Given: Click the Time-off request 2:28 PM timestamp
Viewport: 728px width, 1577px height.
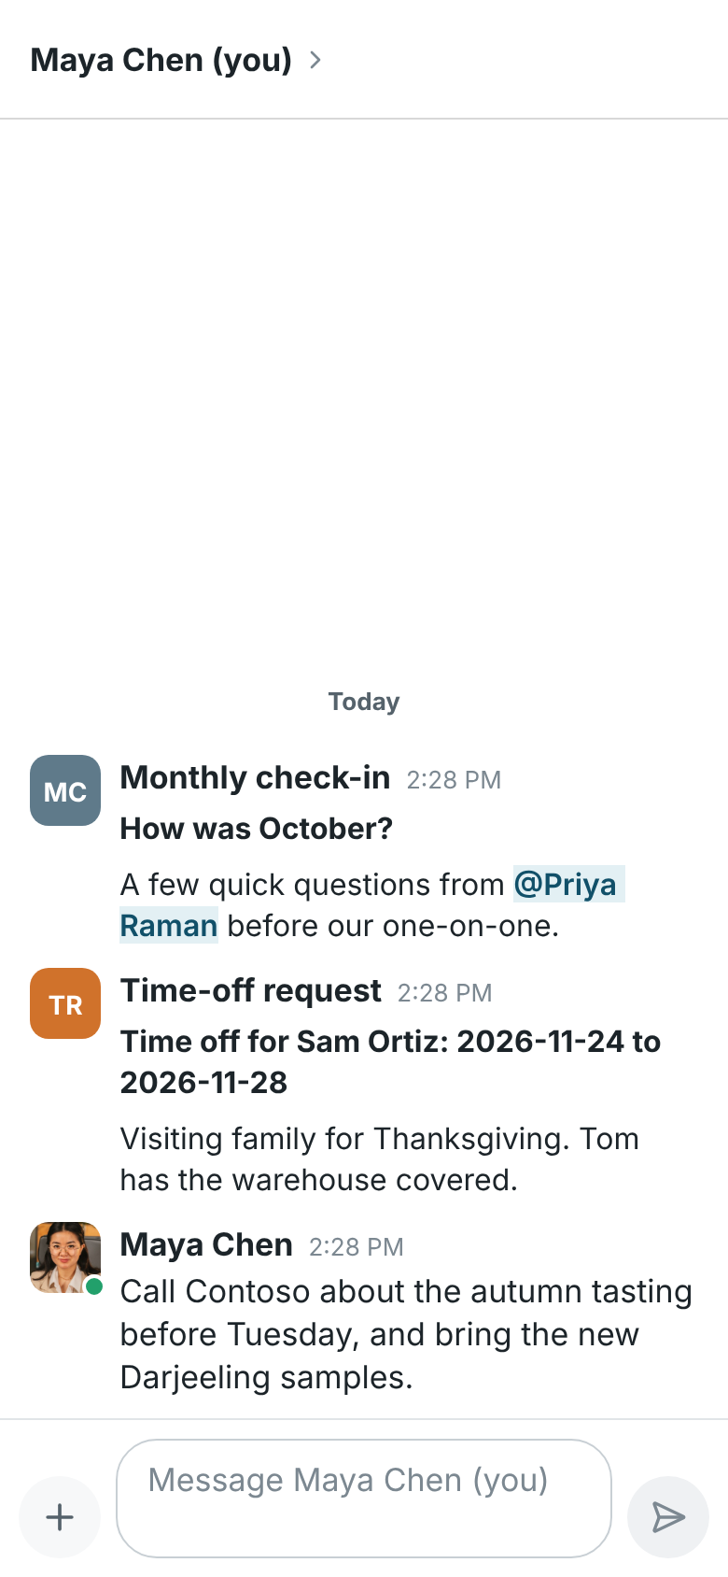Looking at the screenshot, I should [x=445, y=993].
